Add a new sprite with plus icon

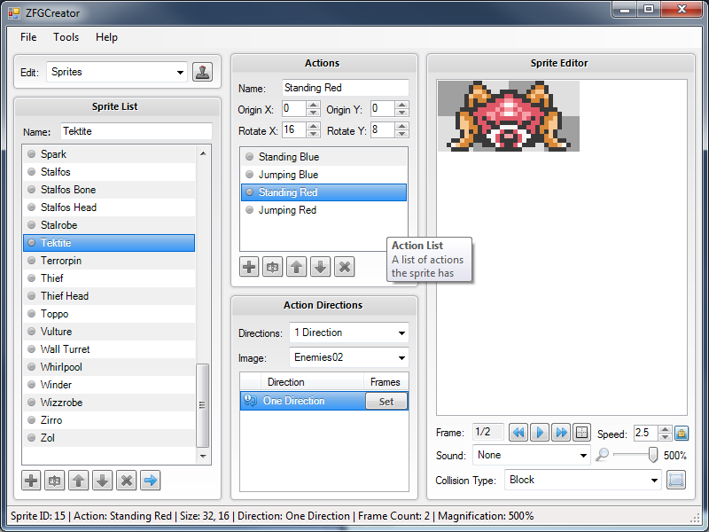click(31, 481)
